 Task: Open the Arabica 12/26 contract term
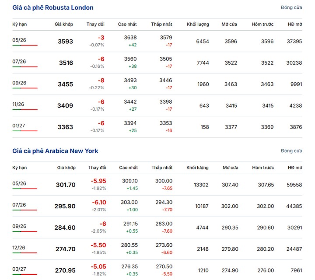click(x=19, y=247)
